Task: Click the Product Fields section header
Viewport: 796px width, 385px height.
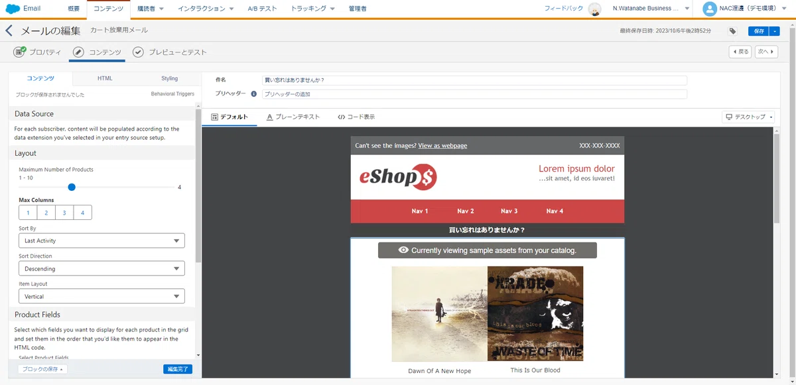Action: (x=102, y=314)
